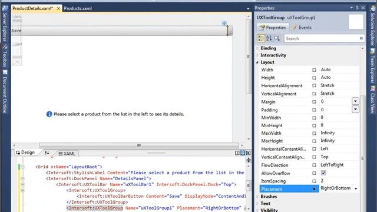Pin the Properties panel

click(358, 8)
